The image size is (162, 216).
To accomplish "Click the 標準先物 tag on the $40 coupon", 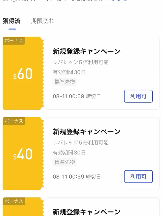I will 65,162.
